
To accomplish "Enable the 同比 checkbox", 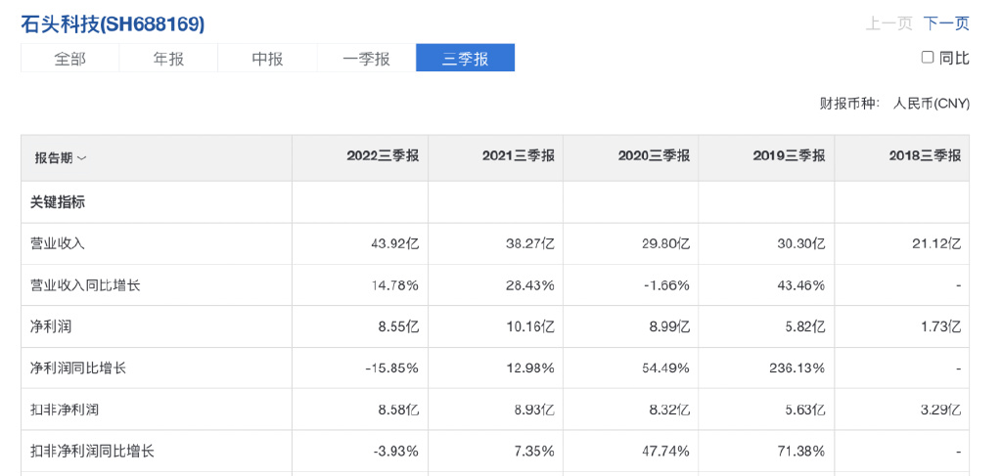I will coord(928,58).
